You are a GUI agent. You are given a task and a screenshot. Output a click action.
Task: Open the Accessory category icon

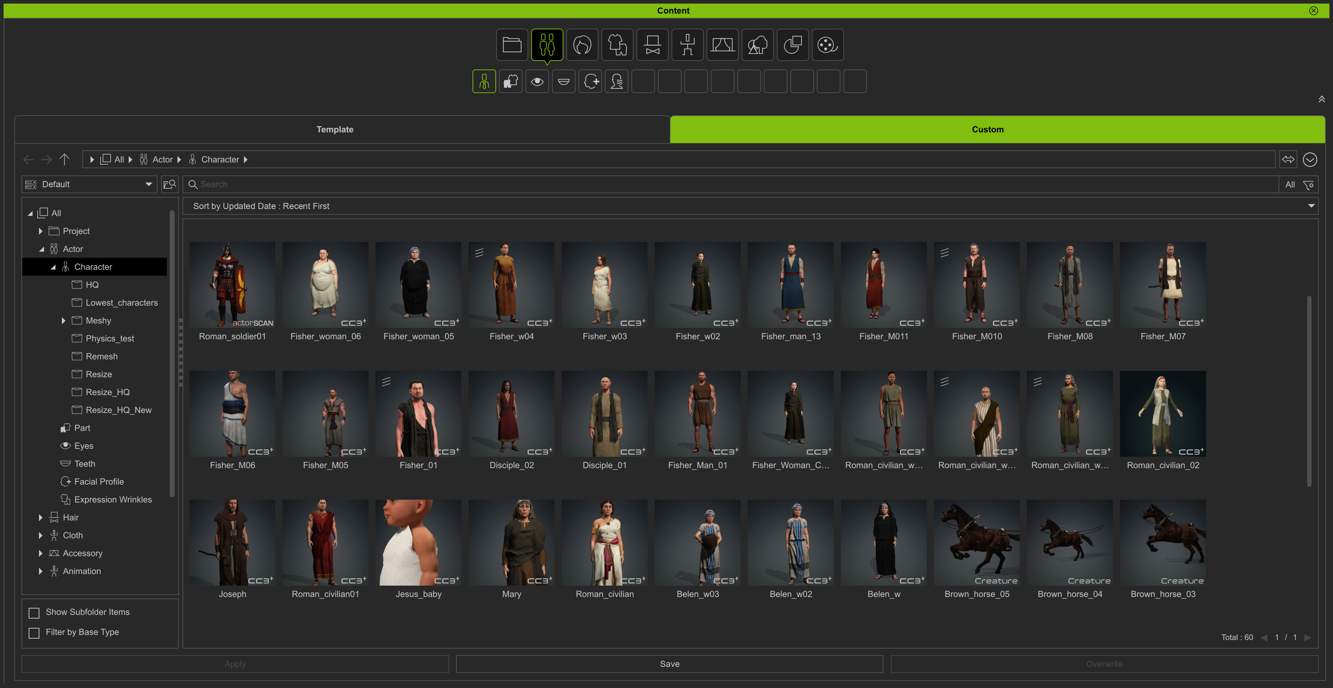click(653, 45)
